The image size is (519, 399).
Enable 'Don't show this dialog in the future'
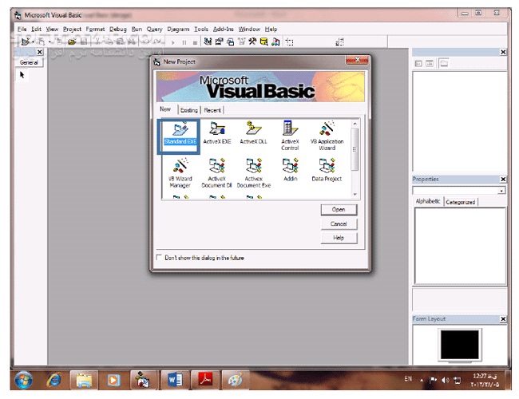[157, 258]
